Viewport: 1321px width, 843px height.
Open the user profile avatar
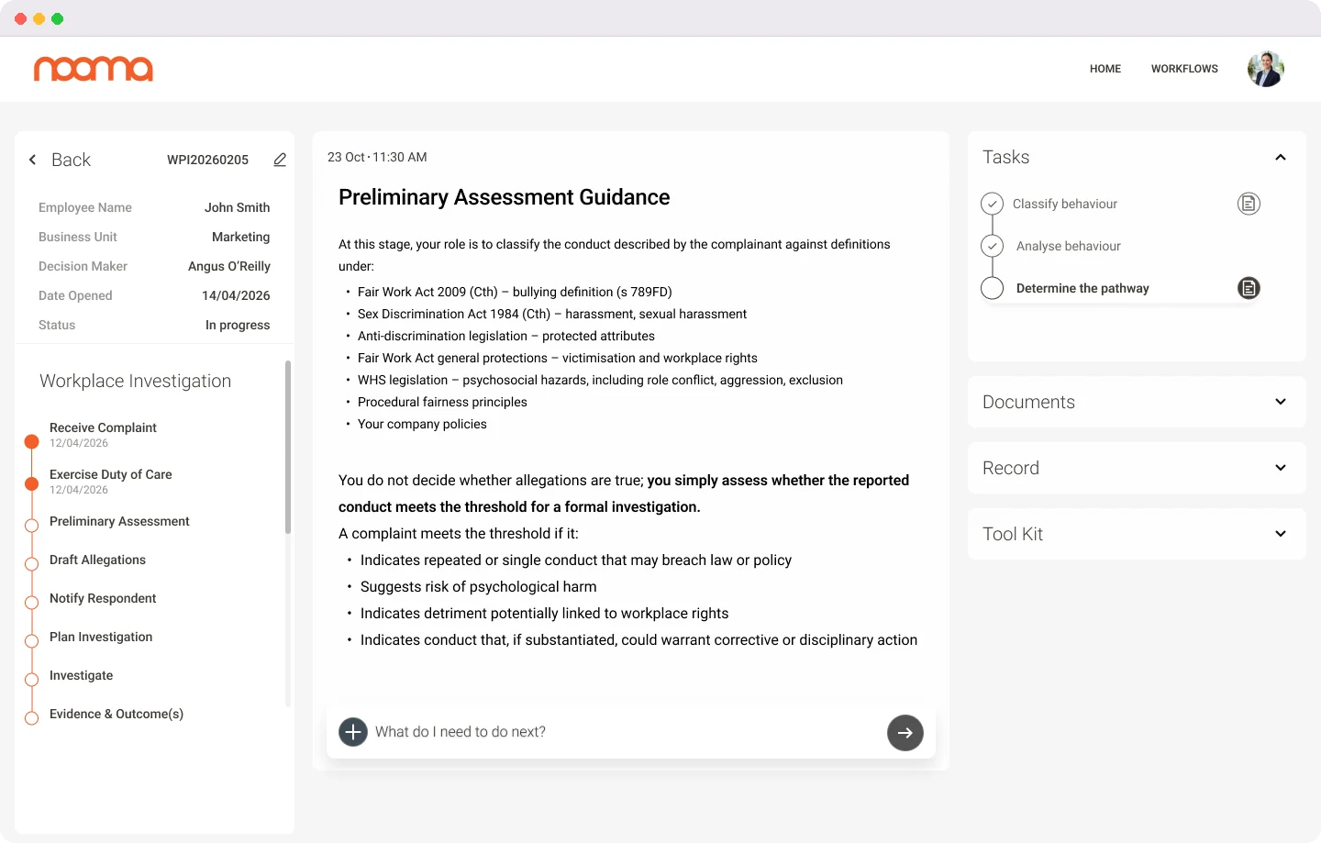(1265, 69)
